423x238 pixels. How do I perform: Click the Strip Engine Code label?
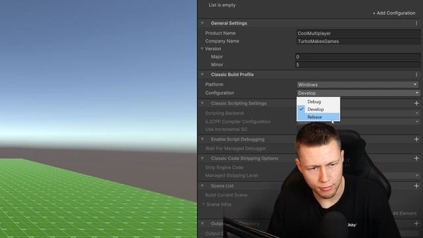224,167
